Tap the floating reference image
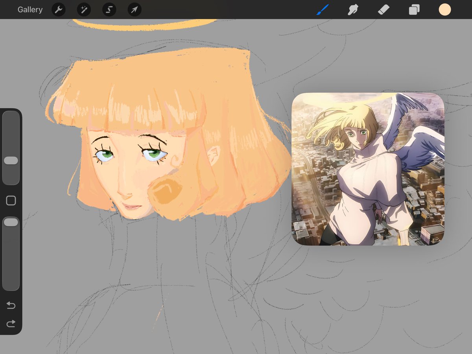The image size is (472, 354). tap(368, 169)
